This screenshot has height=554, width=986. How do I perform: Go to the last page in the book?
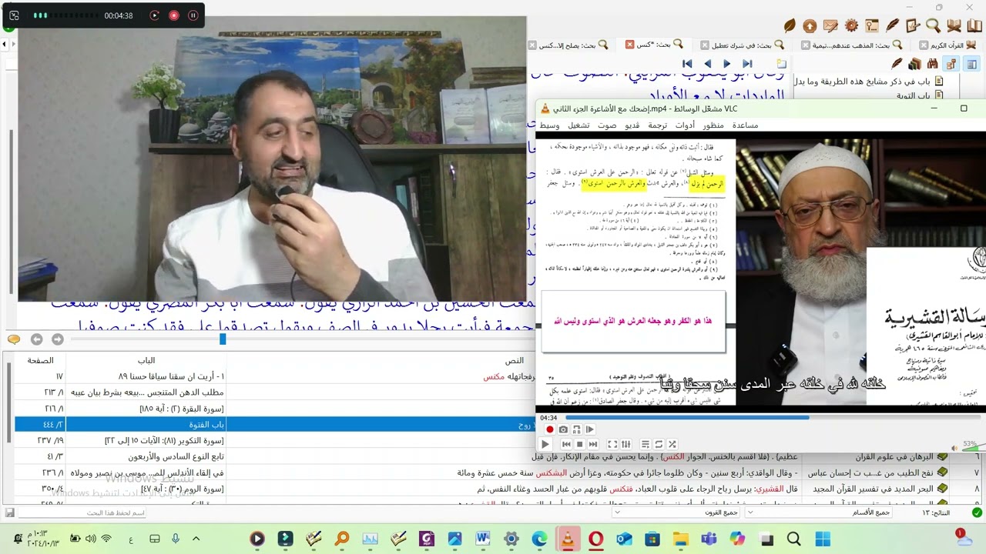746,64
